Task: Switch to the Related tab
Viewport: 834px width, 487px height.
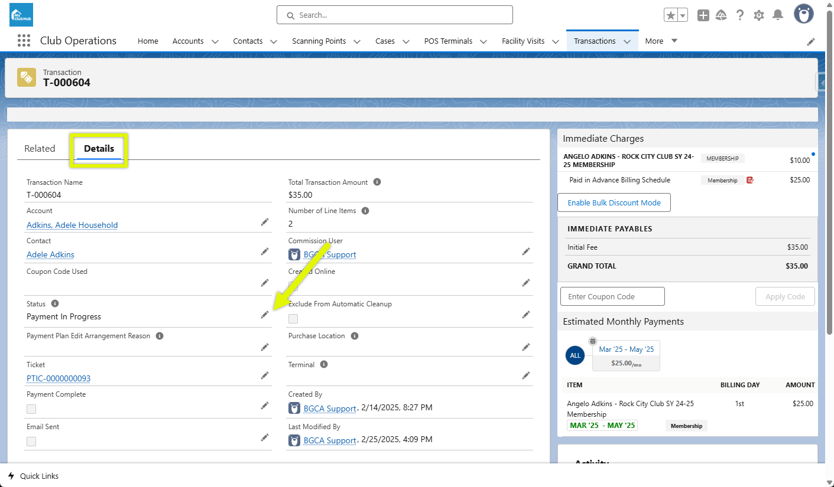Action: coord(40,149)
